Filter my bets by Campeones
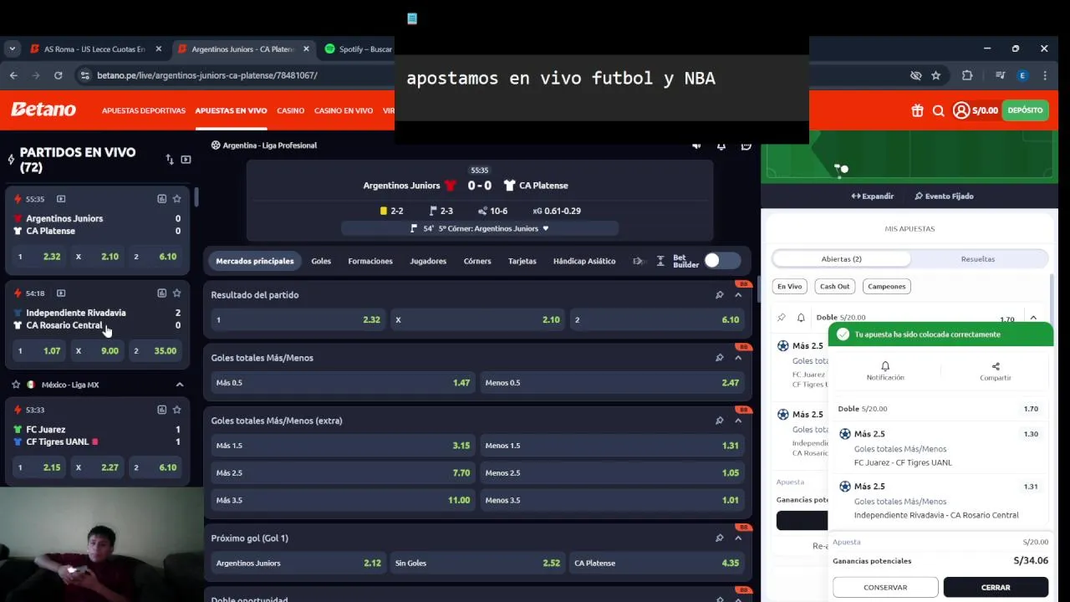Screen dimensions: 1070x602 (x=886, y=286)
